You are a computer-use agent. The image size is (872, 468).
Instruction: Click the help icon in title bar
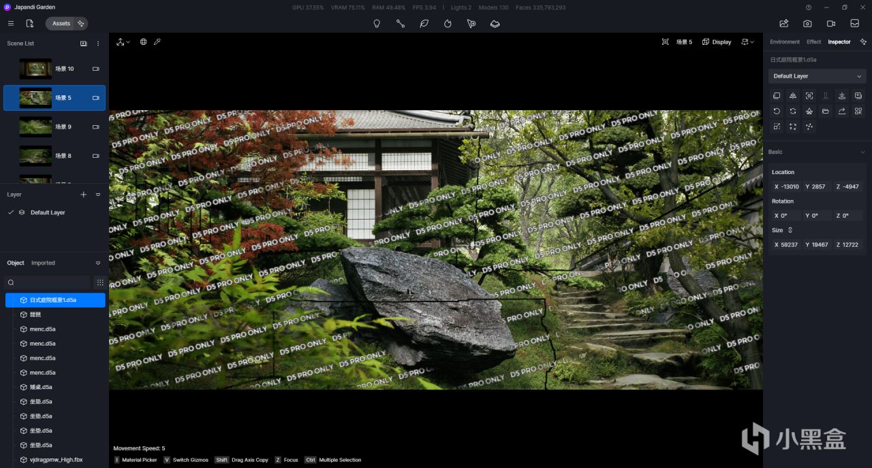pos(809,7)
